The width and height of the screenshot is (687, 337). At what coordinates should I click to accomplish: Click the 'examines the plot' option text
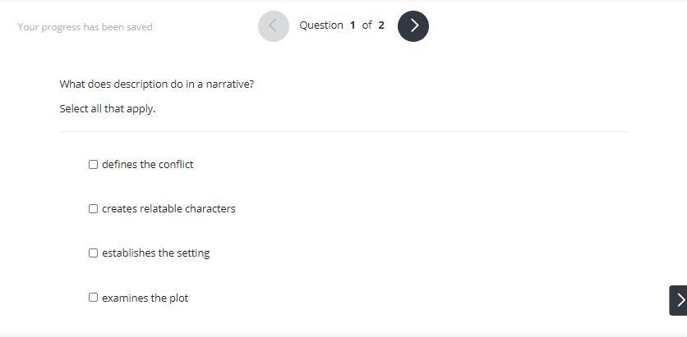coord(145,298)
